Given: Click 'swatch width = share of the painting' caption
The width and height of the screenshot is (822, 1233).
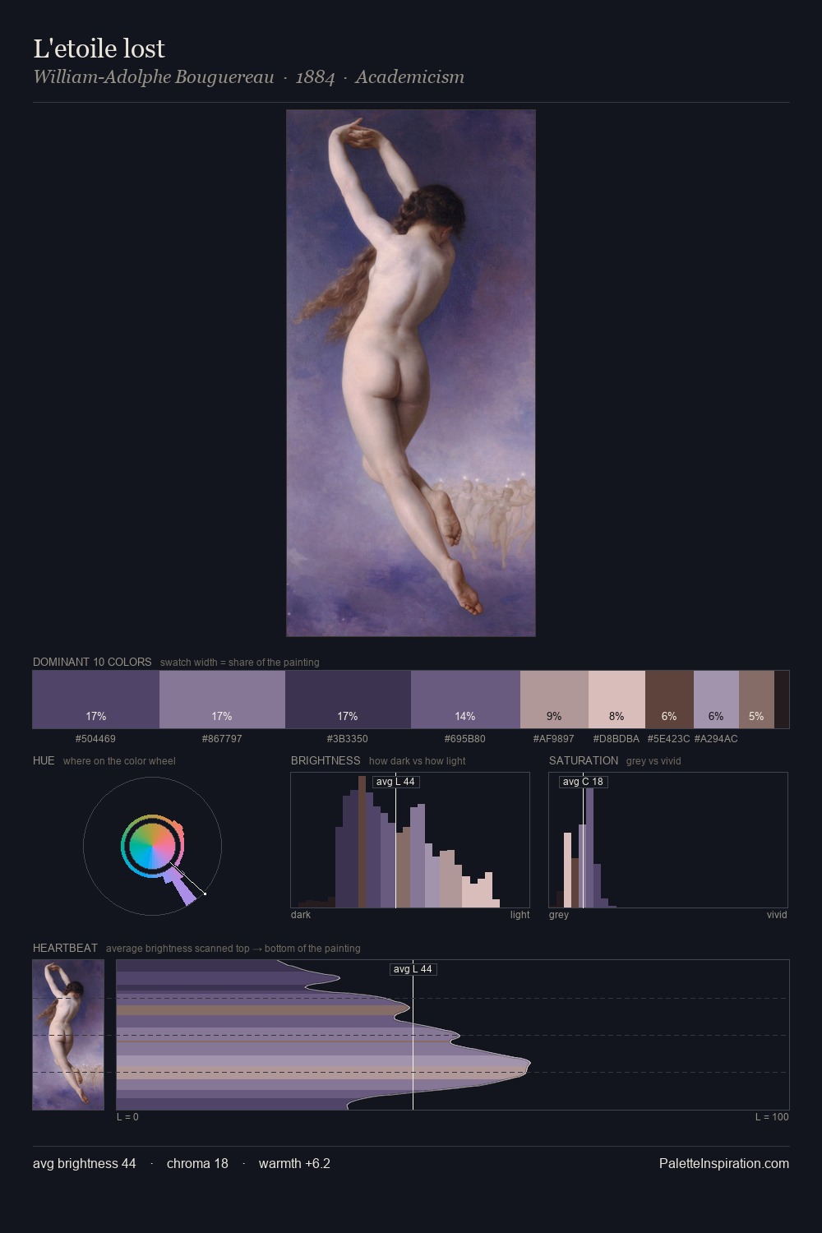Looking at the screenshot, I should (240, 663).
